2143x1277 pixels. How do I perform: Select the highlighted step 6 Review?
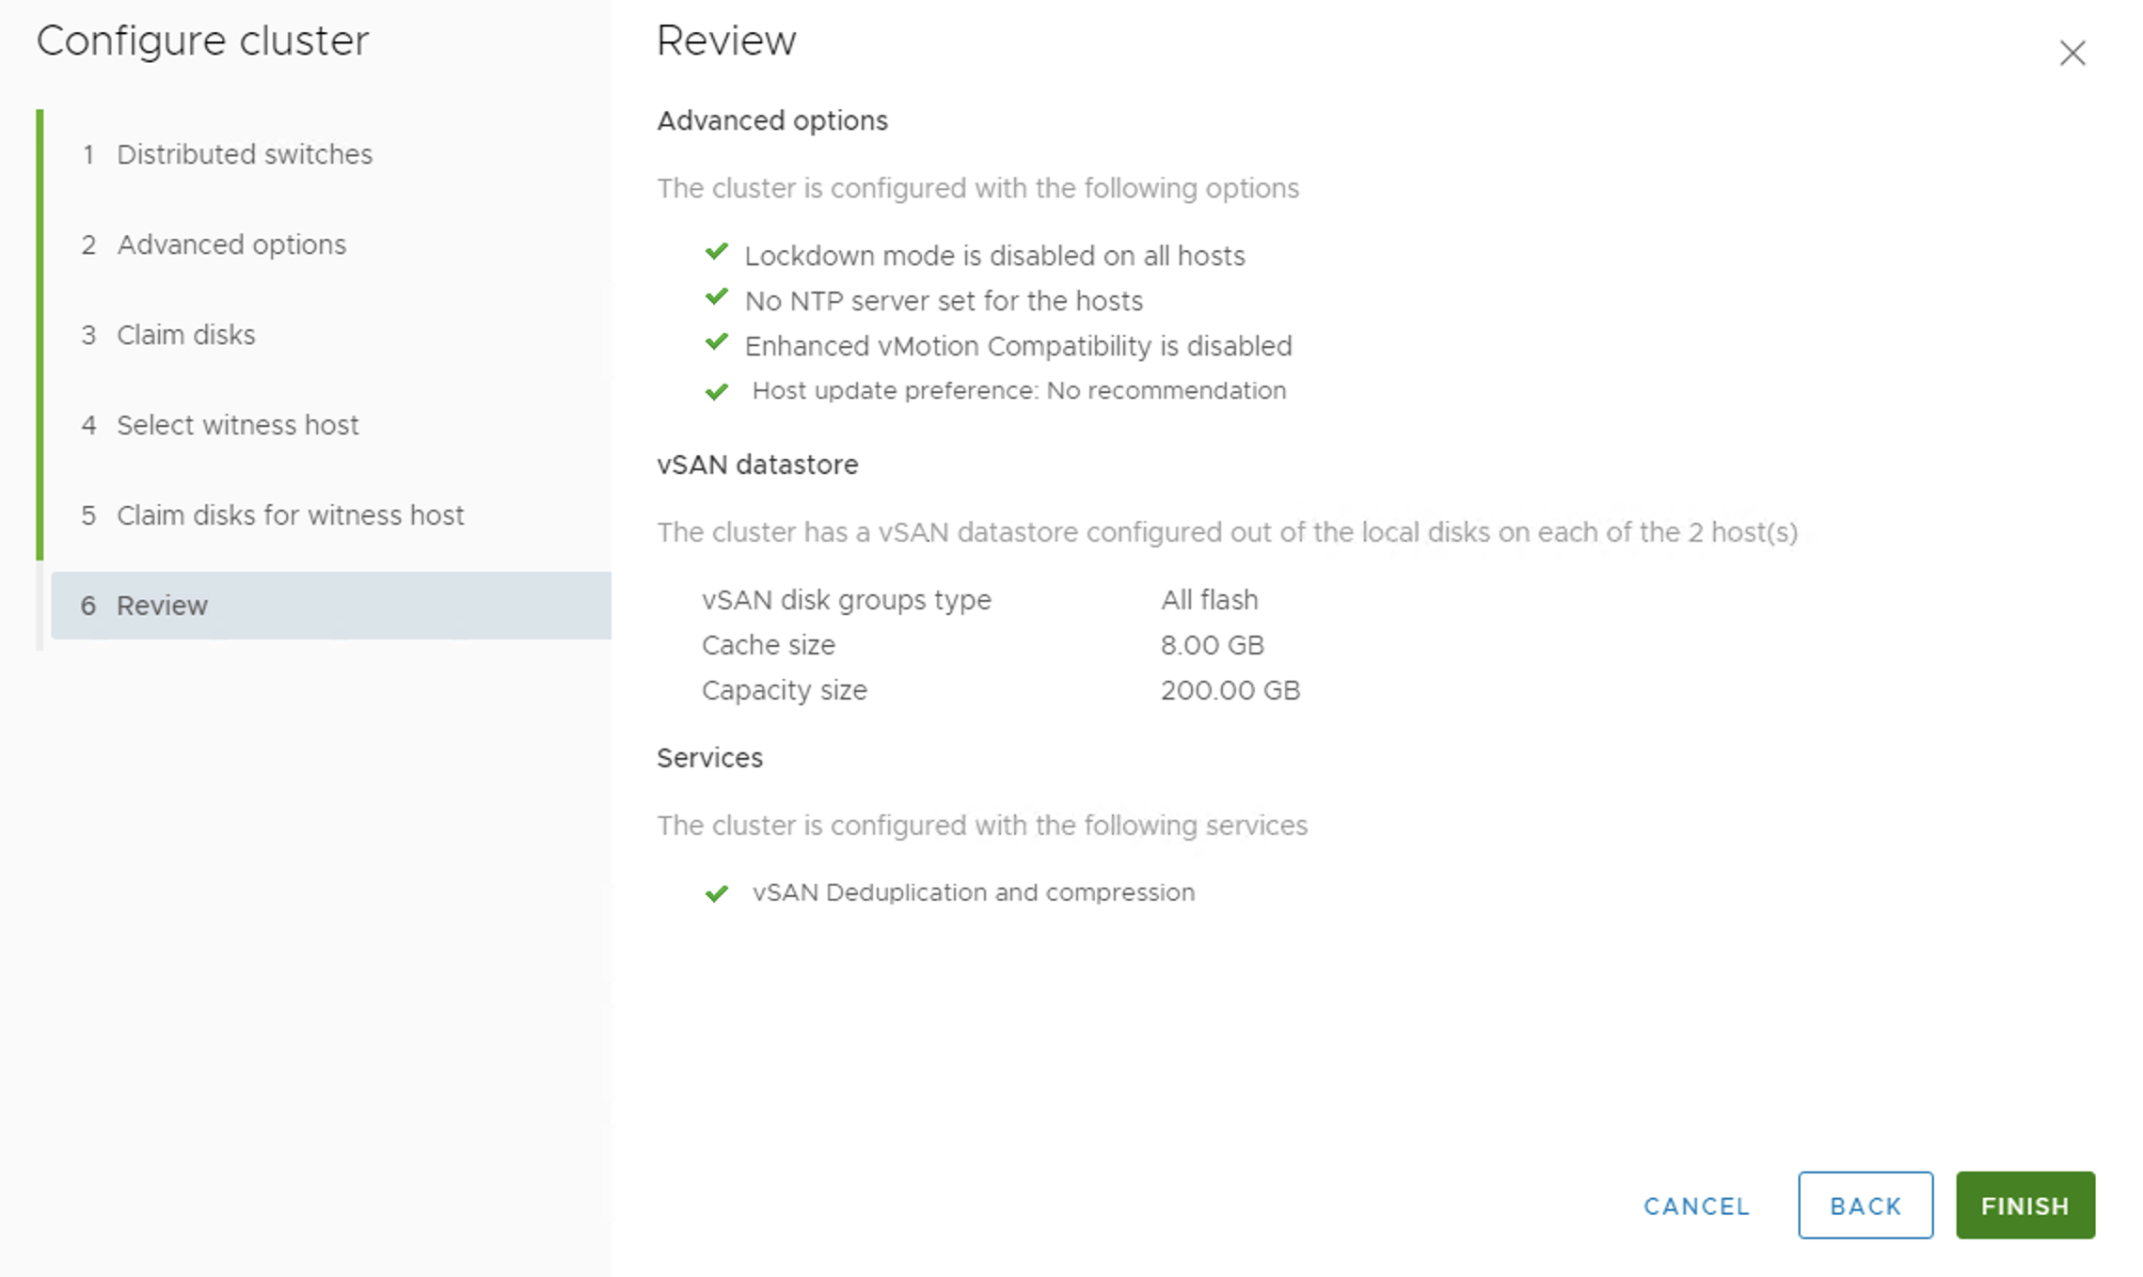(331, 606)
